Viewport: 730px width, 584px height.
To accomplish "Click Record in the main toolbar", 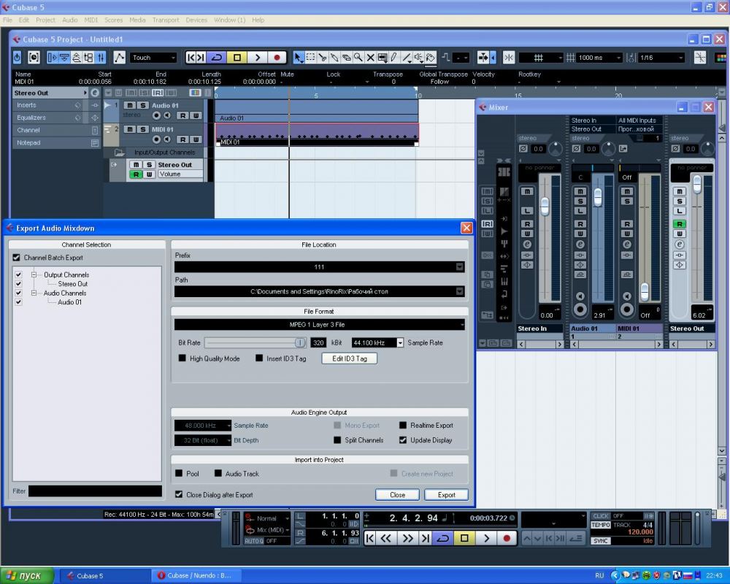I will coord(277,58).
